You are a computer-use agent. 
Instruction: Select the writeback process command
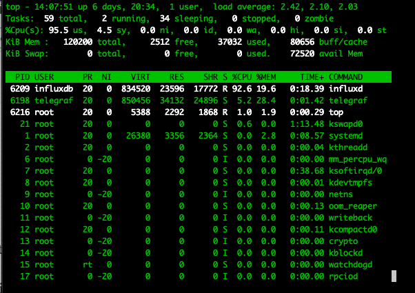(350, 218)
